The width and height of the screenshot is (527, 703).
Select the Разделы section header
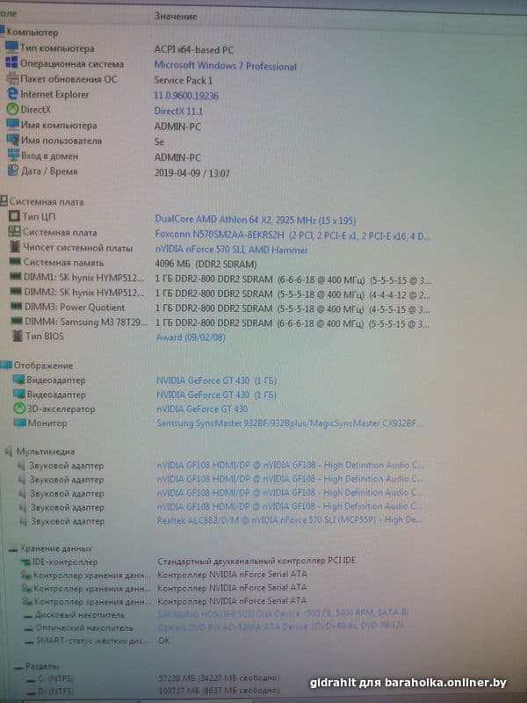click(x=42, y=666)
